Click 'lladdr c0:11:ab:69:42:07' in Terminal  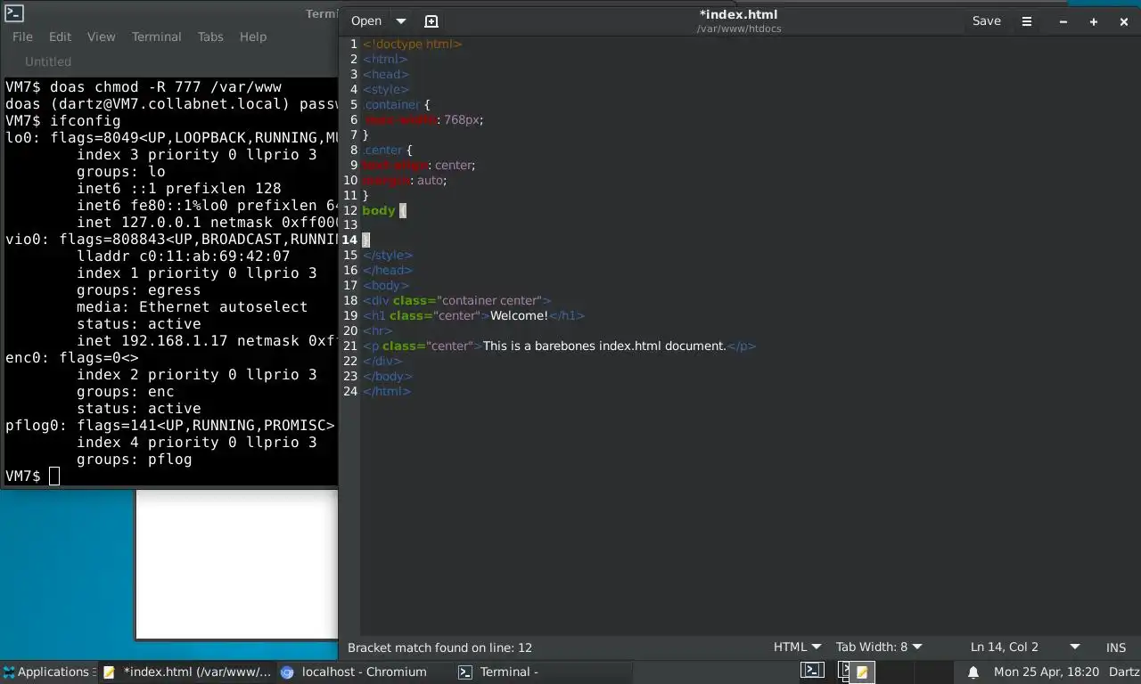(184, 256)
